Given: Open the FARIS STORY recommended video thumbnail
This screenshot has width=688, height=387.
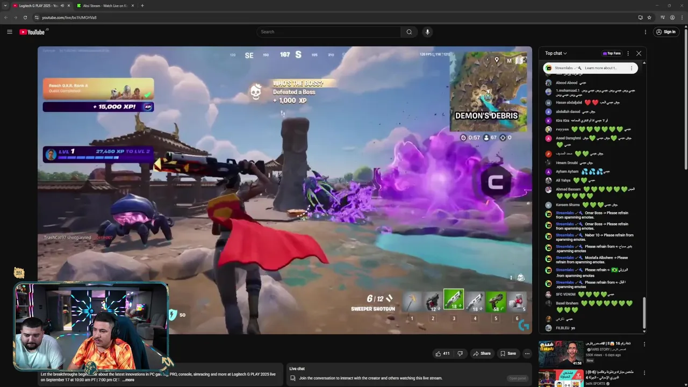Looking at the screenshot, I should tap(561, 354).
